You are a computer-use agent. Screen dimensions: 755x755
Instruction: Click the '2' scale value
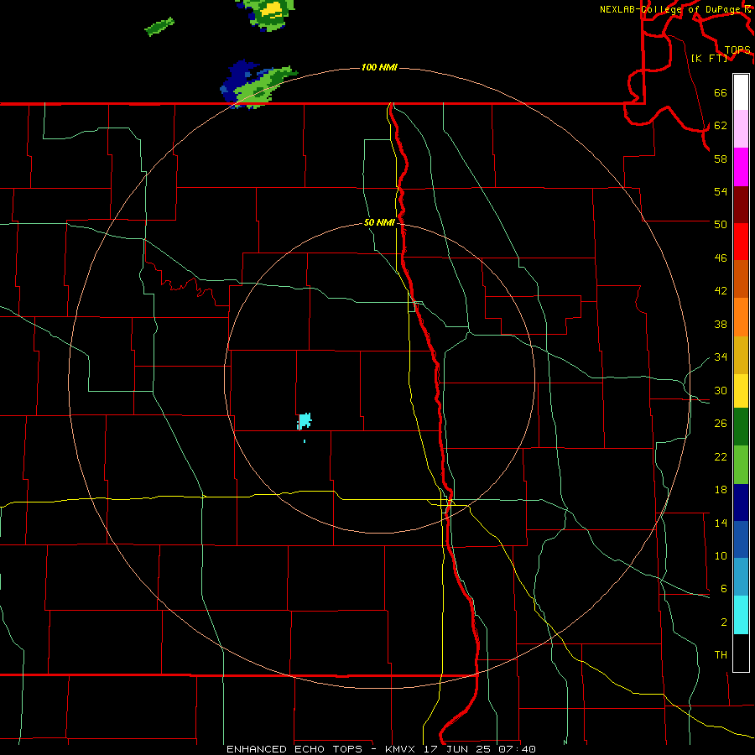pyautogui.click(x=724, y=622)
